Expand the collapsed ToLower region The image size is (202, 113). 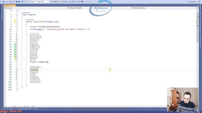click(16, 70)
